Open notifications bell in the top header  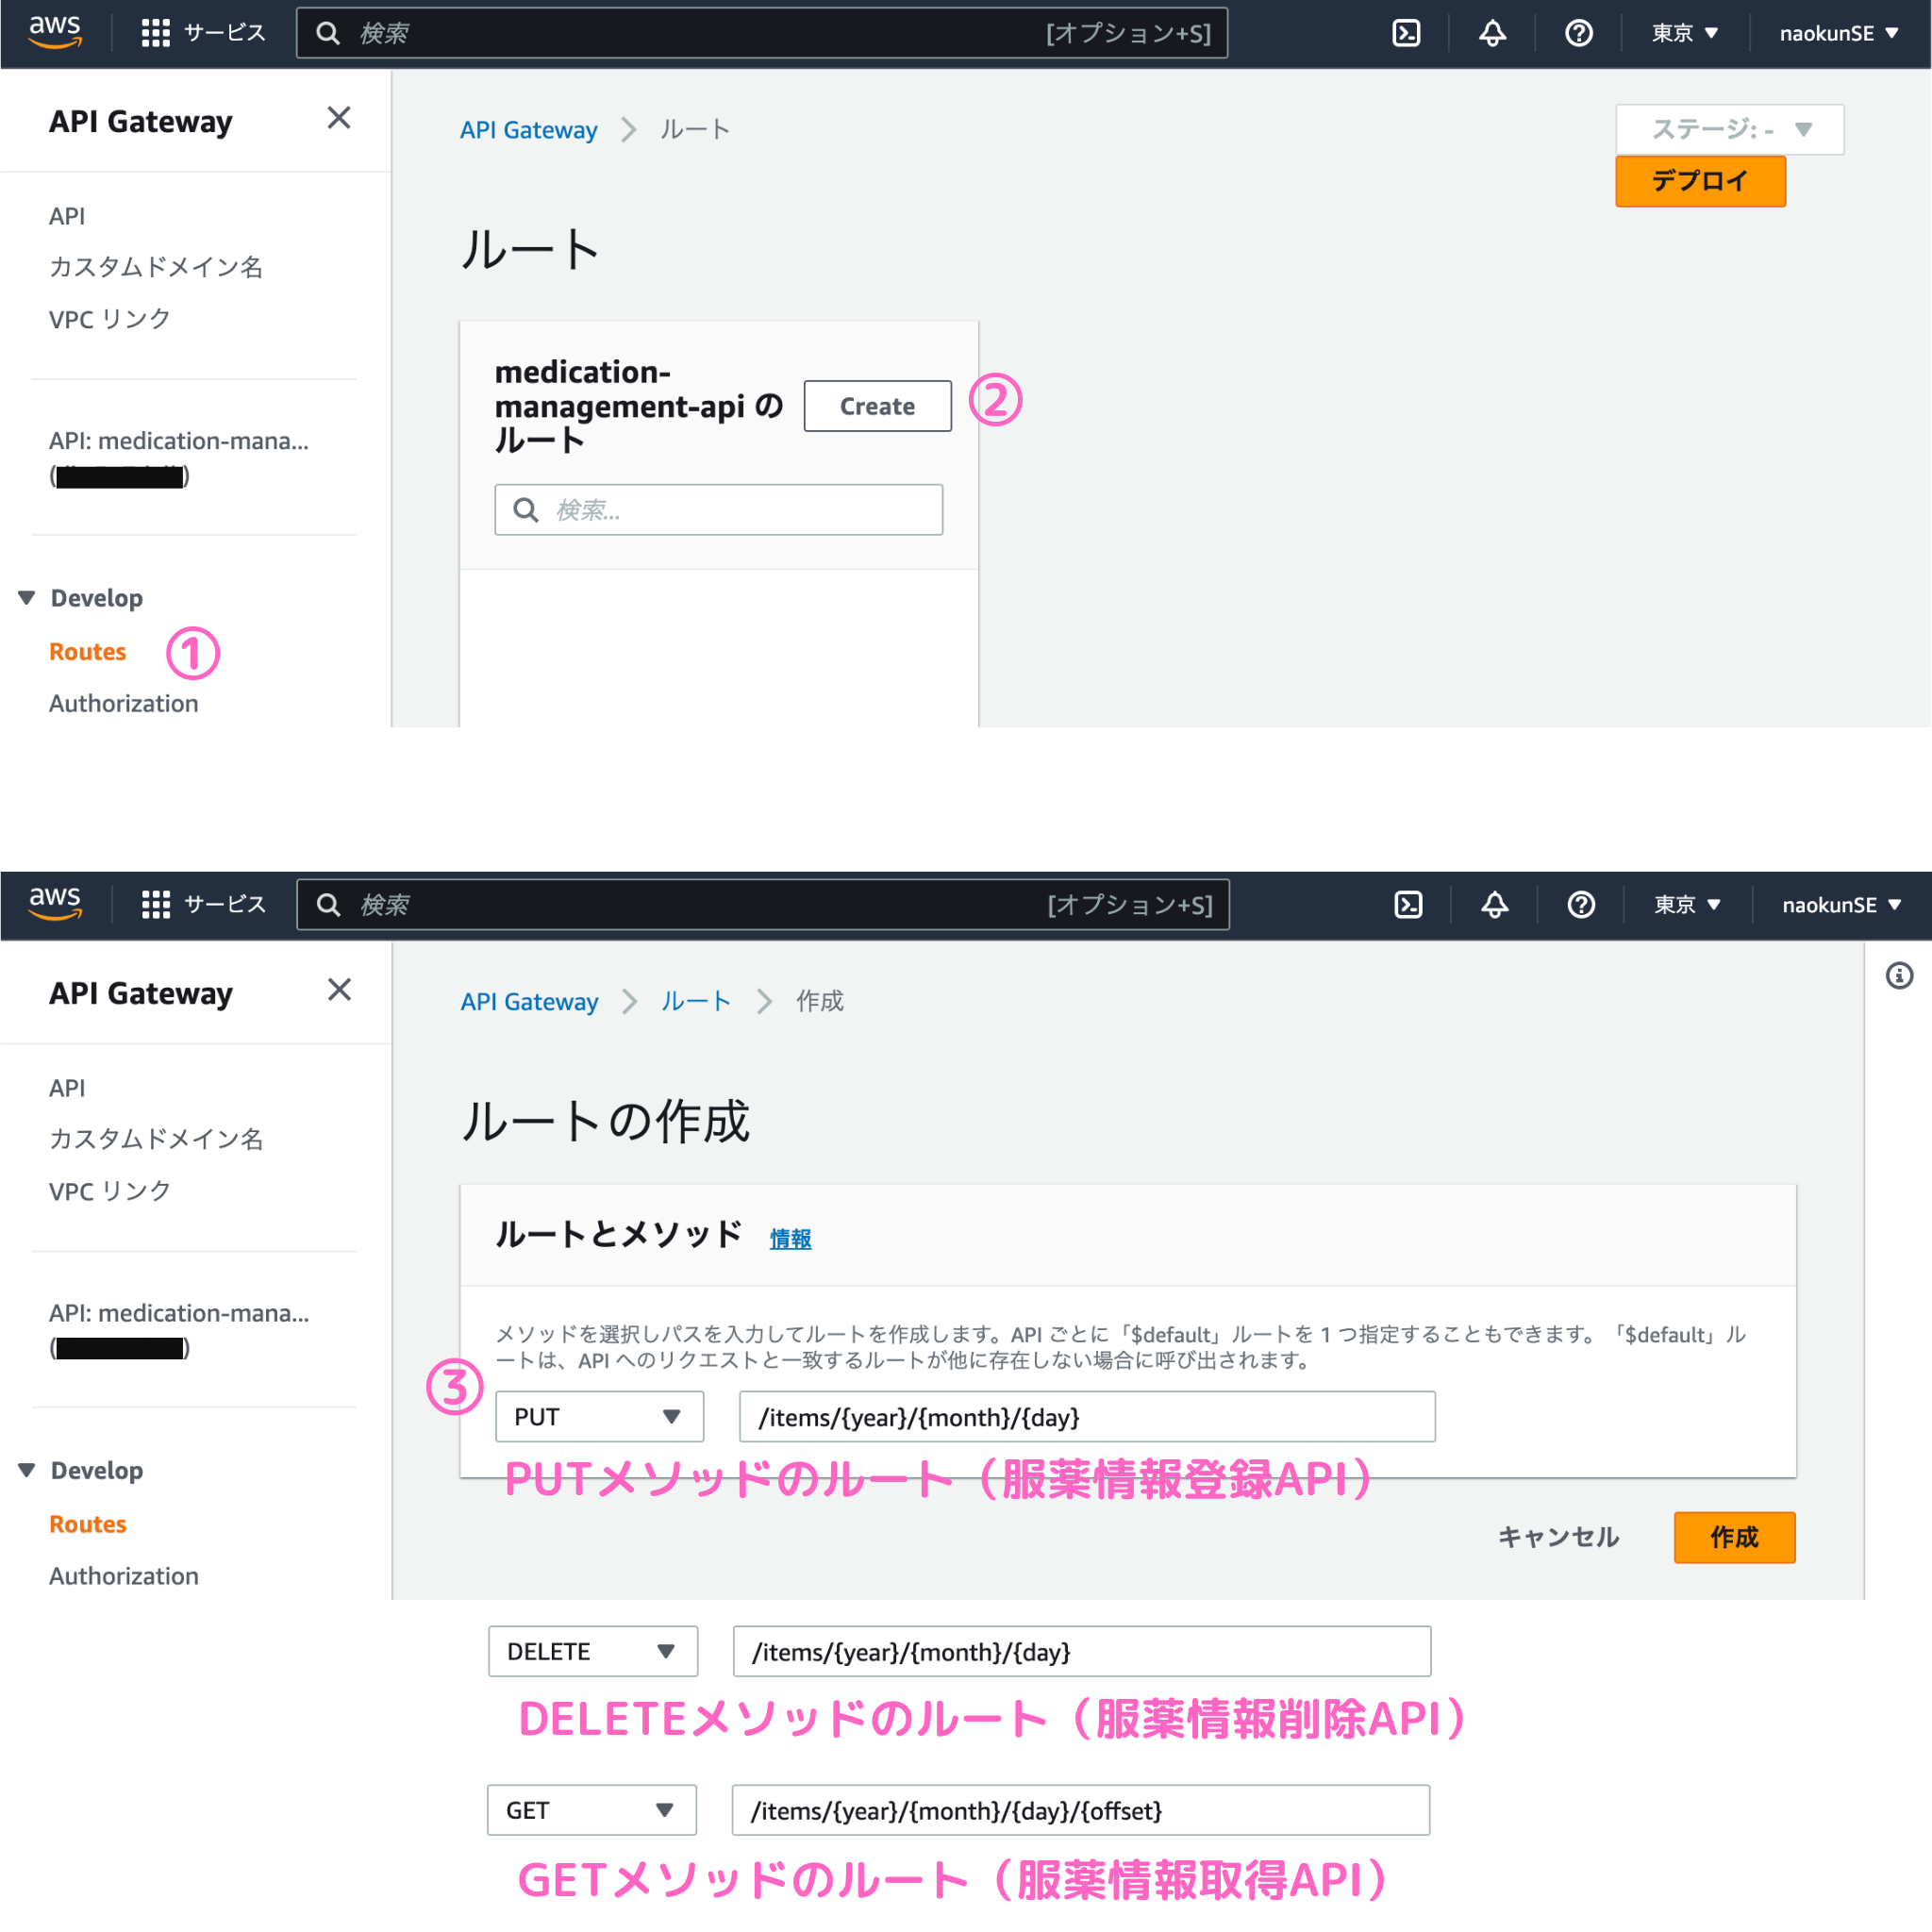coord(1492,33)
